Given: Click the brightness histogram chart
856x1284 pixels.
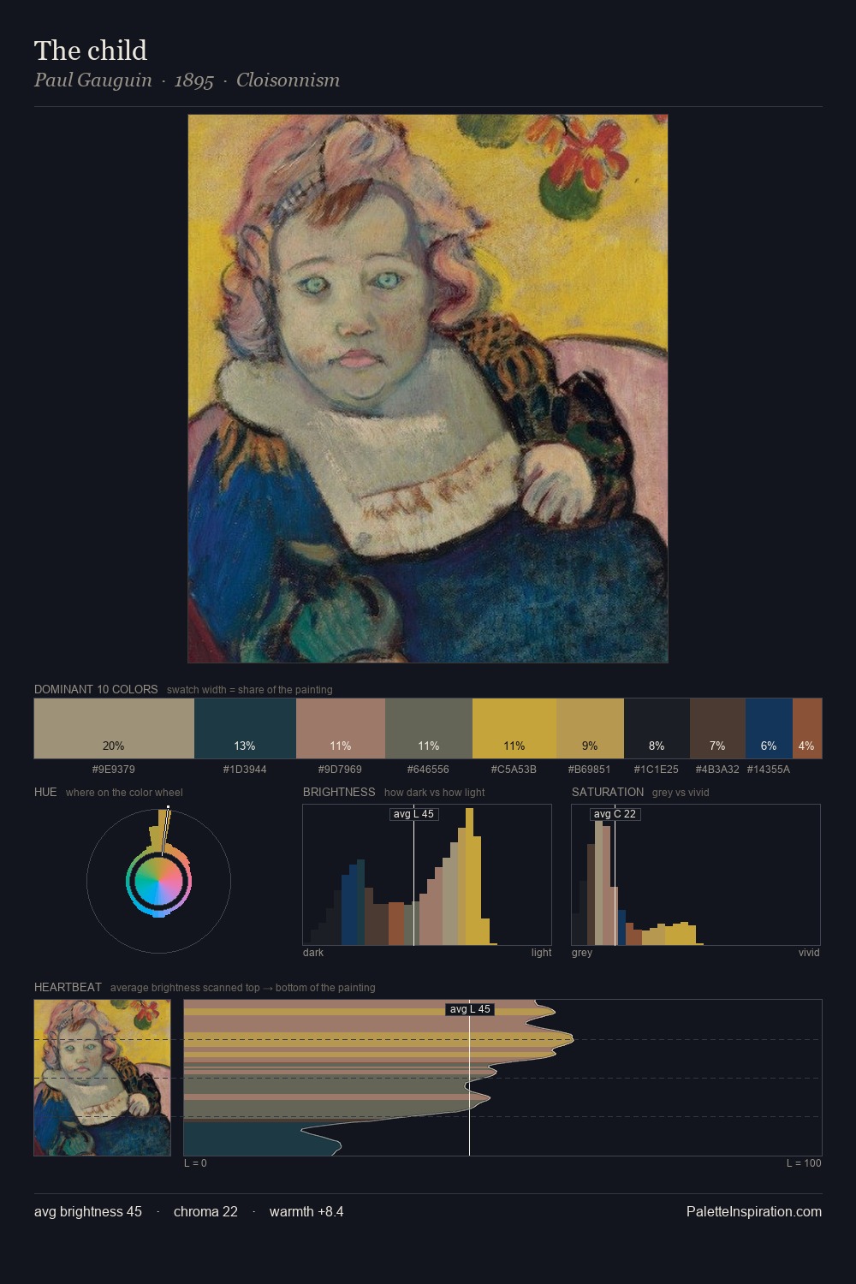Looking at the screenshot, I should (427, 875).
